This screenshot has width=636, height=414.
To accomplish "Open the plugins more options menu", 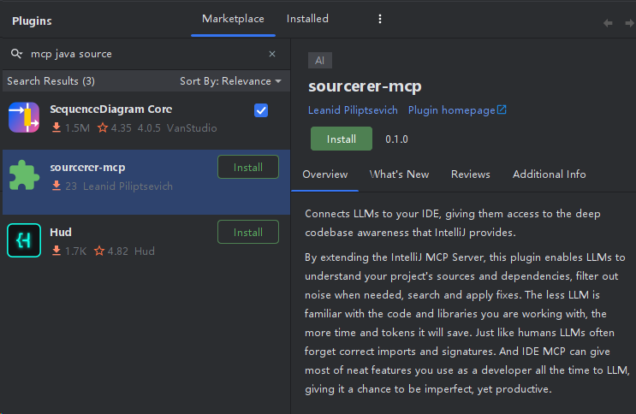I will pyautogui.click(x=380, y=19).
